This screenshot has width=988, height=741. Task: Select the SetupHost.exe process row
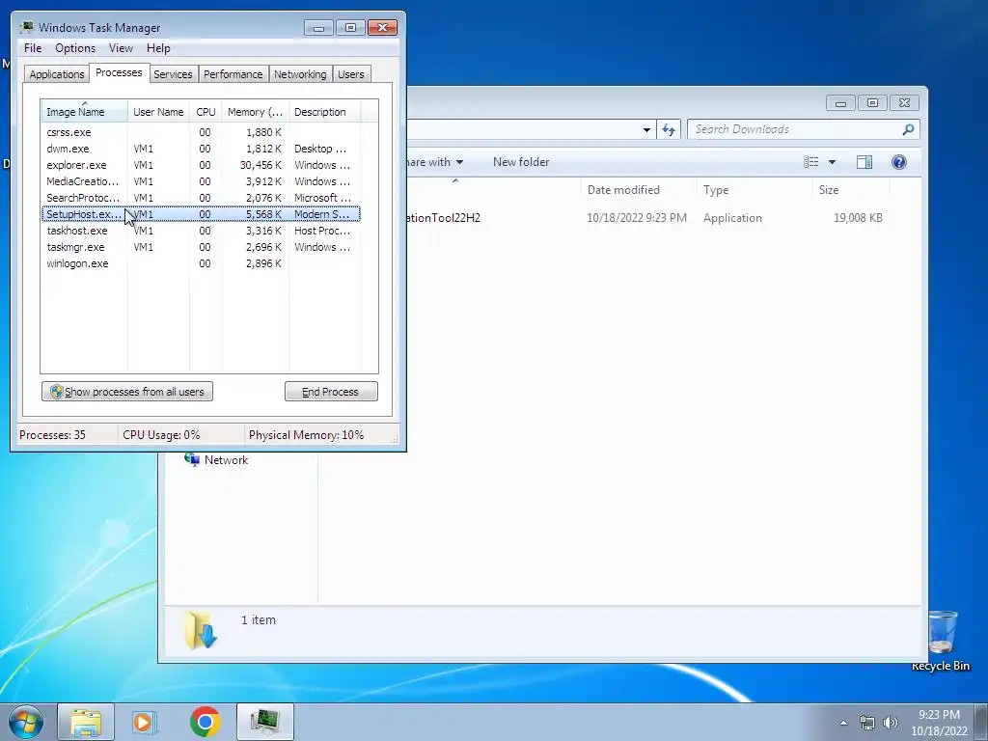(201, 214)
